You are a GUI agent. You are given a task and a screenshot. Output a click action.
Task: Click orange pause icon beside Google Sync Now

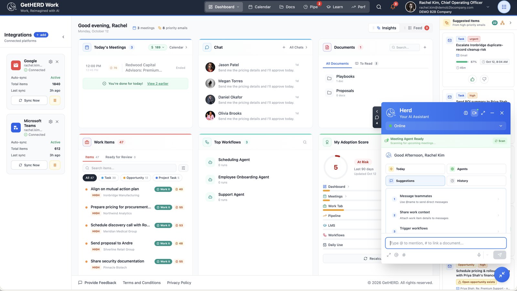coord(55,100)
